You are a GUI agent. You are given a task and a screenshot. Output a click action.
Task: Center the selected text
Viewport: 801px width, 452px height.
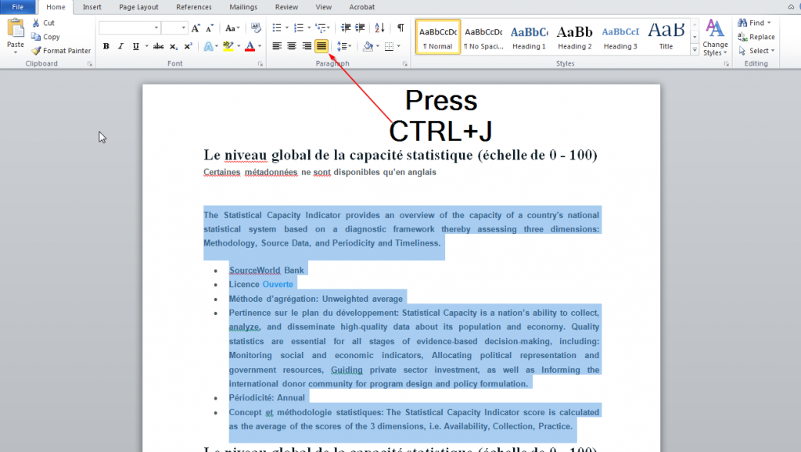point(292,46)
